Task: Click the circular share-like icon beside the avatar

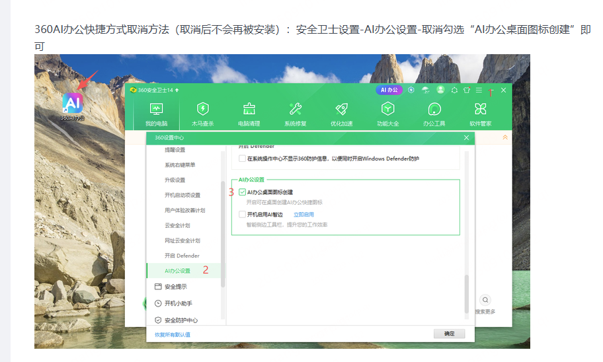Action: [454, 90]
